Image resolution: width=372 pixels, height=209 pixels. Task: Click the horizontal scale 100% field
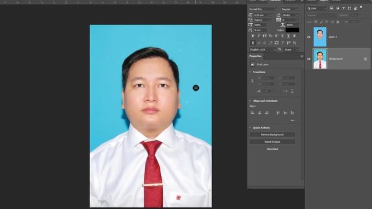[292, 25]
